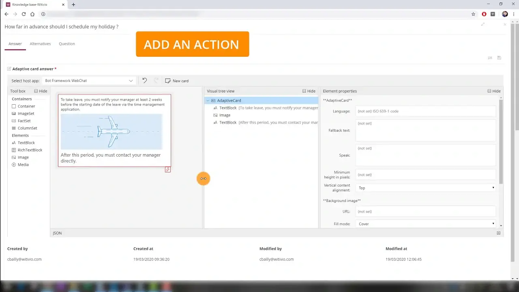
Task: Select the 'To take leave' text in card
Action: [x=113, y=104]
